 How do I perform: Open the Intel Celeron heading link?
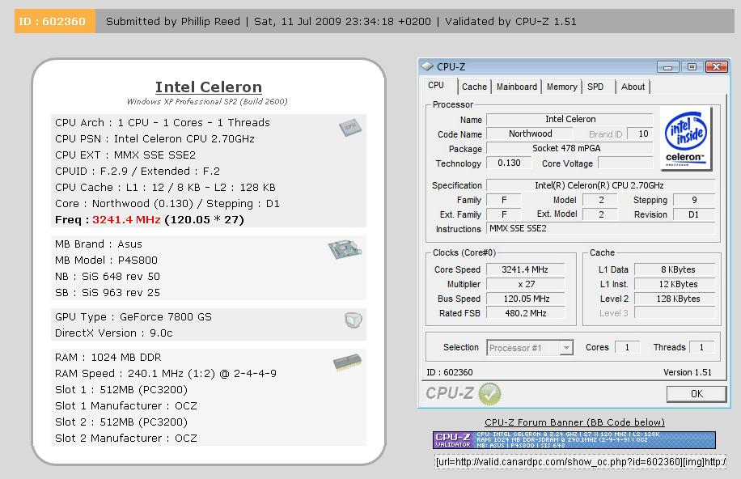pos(209,87)
